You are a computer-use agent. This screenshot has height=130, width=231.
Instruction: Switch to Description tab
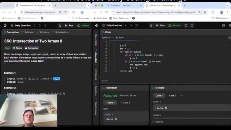pyautogui.click(x=11, y=32)
